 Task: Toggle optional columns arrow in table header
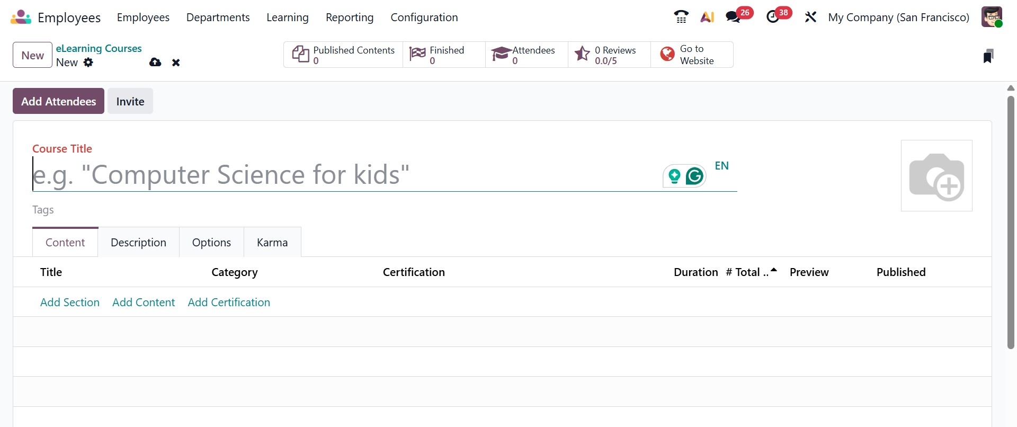pyautogui.click(x=774, y=270)
